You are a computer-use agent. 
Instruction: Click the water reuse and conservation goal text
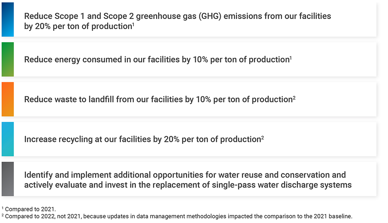tap(188, 180)
